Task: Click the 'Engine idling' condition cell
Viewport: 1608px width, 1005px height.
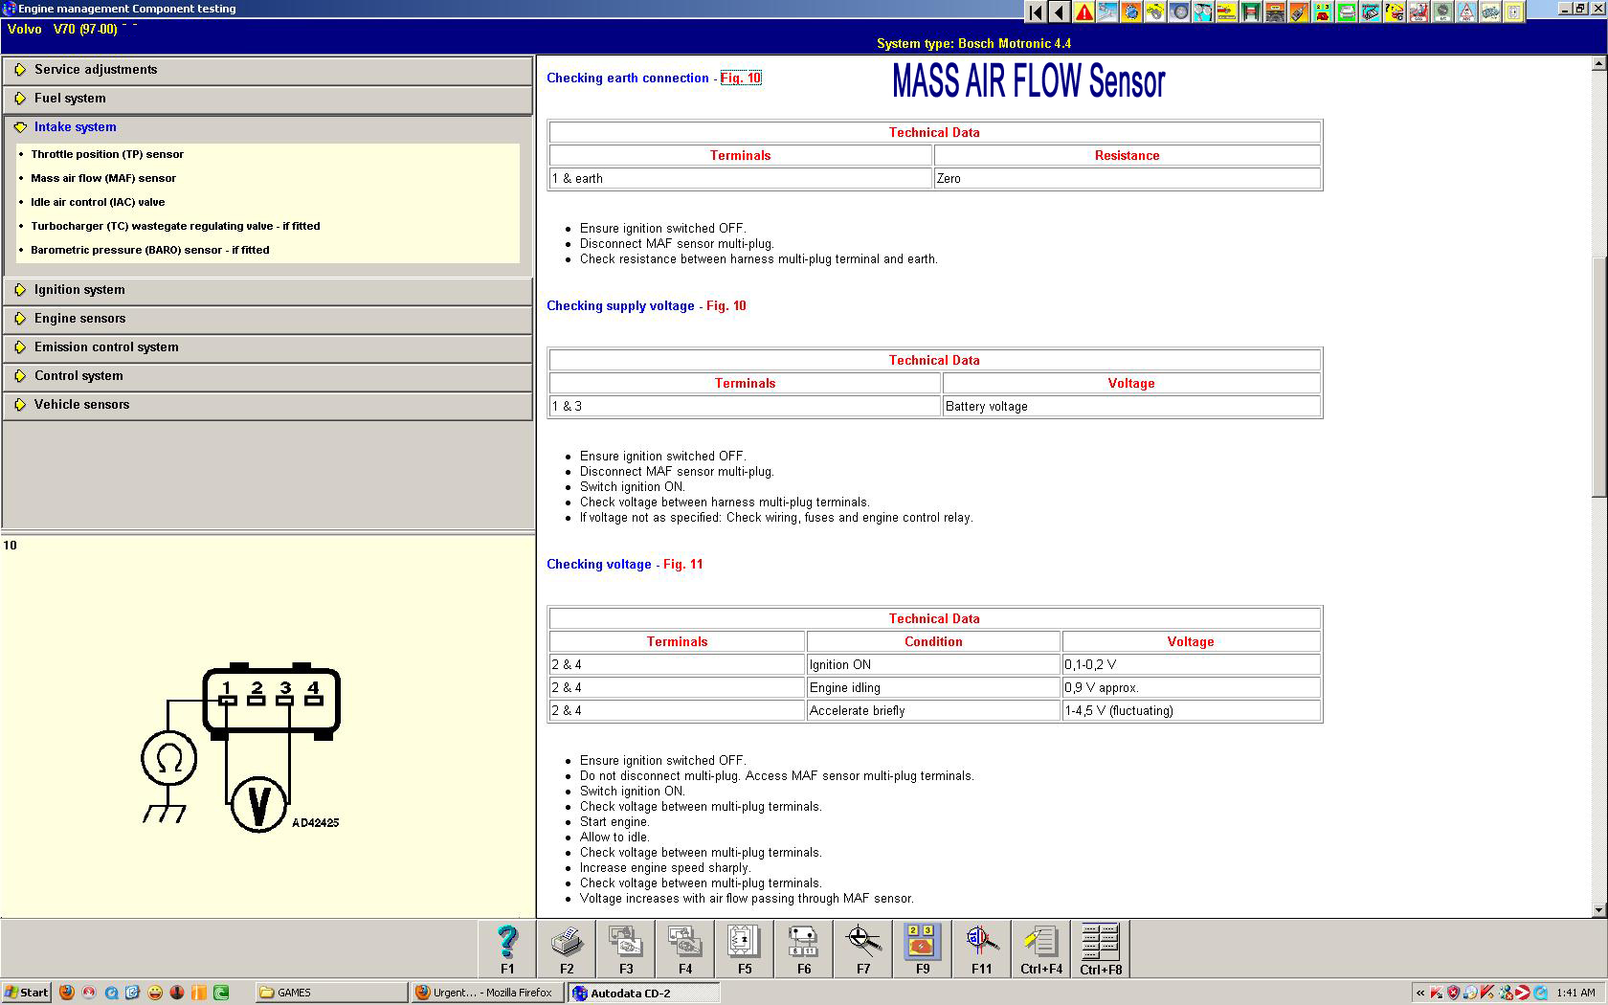Action: [x=933, y=688]
